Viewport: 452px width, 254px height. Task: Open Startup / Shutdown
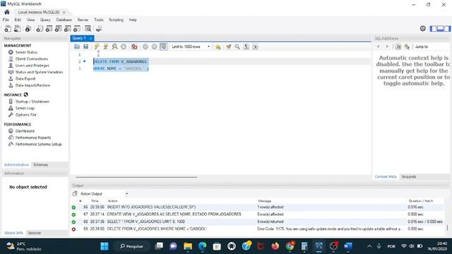[32, 102]
